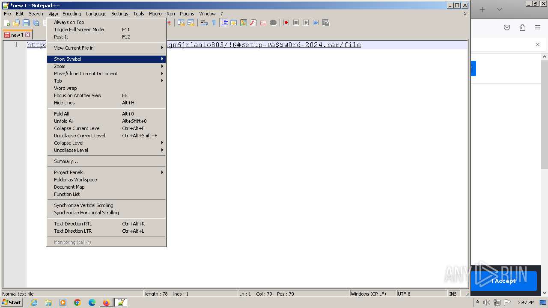Open the Document Map toolbar icon
Screen dimensions: 548x308
[x=244, y=23]
